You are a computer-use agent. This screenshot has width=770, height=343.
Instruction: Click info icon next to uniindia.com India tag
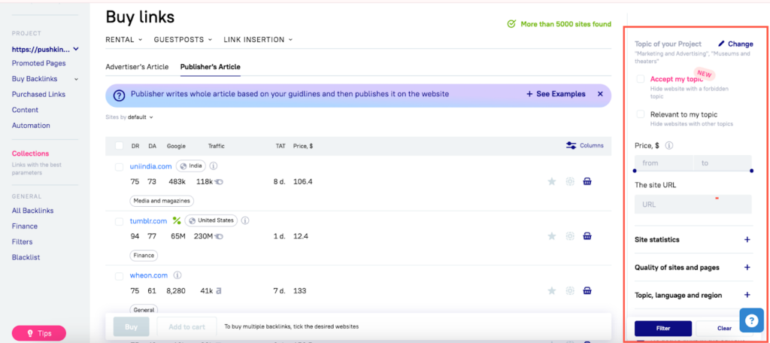214,166
